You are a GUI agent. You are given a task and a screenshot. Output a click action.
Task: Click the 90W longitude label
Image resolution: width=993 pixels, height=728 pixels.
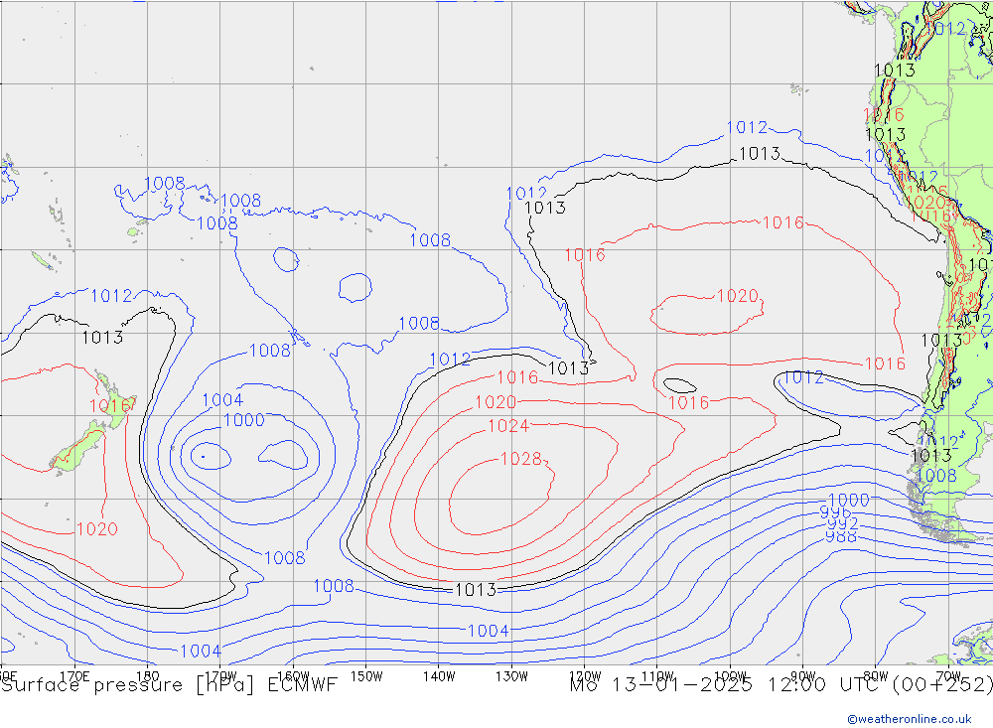pyautogui.click(x=802, y=675)
